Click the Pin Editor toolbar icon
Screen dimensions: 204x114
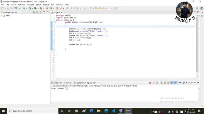[116, 9]
